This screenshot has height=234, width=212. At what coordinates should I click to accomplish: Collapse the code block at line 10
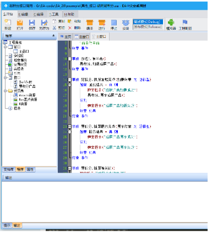(x=69, y=59)
